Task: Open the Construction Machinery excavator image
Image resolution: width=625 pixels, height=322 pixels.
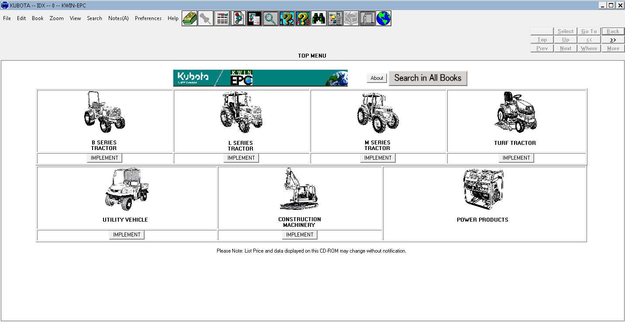Action: [299, 189]
